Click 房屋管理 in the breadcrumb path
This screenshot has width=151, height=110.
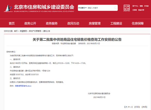click(23, 31)
